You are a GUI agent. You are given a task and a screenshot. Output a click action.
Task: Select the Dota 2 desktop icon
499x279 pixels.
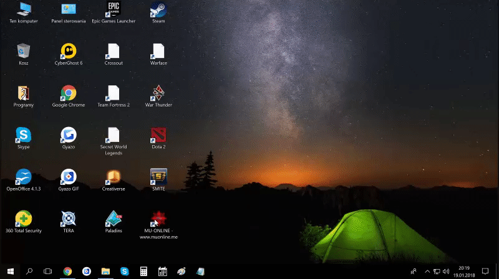click(158, 138)
